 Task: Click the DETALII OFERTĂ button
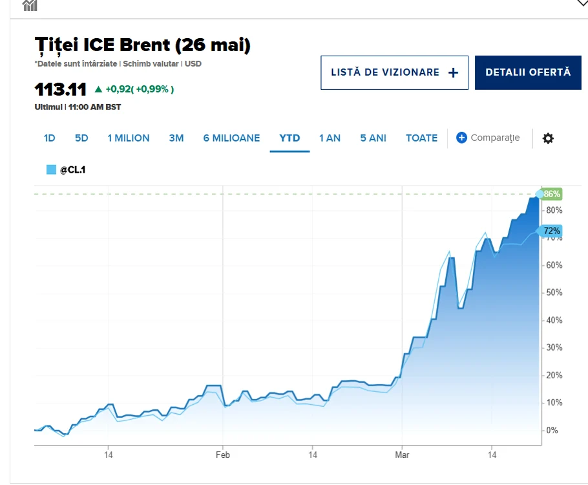coord(528,72)
